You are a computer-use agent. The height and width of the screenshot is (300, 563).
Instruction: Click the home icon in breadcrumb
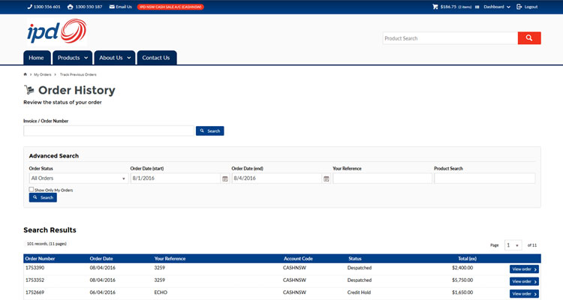[26, 75]
